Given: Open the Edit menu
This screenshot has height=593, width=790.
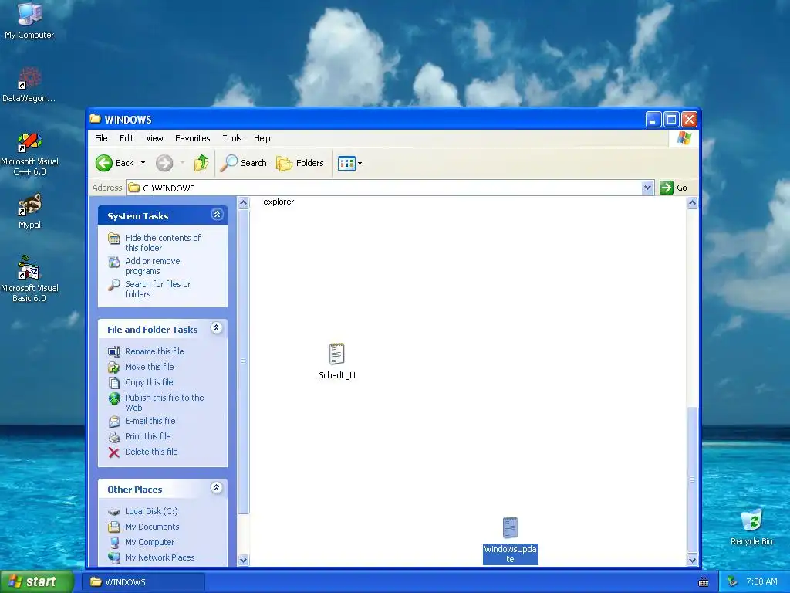Looking at the screenshot, I should pos(127,138).
